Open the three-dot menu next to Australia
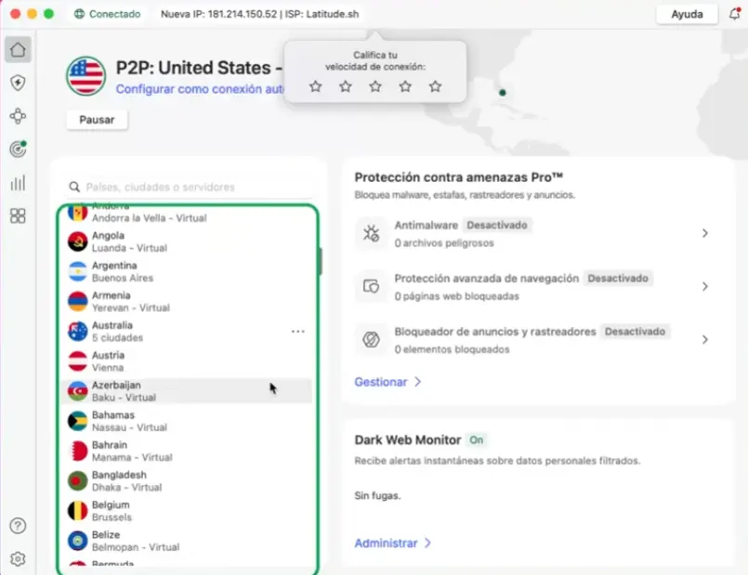The image size is (748, 575). tap(297, 330)
